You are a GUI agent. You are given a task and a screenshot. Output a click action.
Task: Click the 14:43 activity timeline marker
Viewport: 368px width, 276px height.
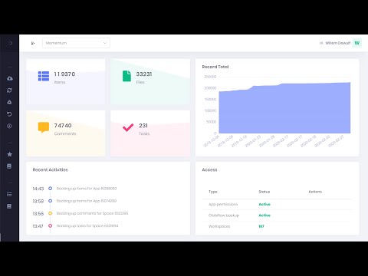point(51,189)
